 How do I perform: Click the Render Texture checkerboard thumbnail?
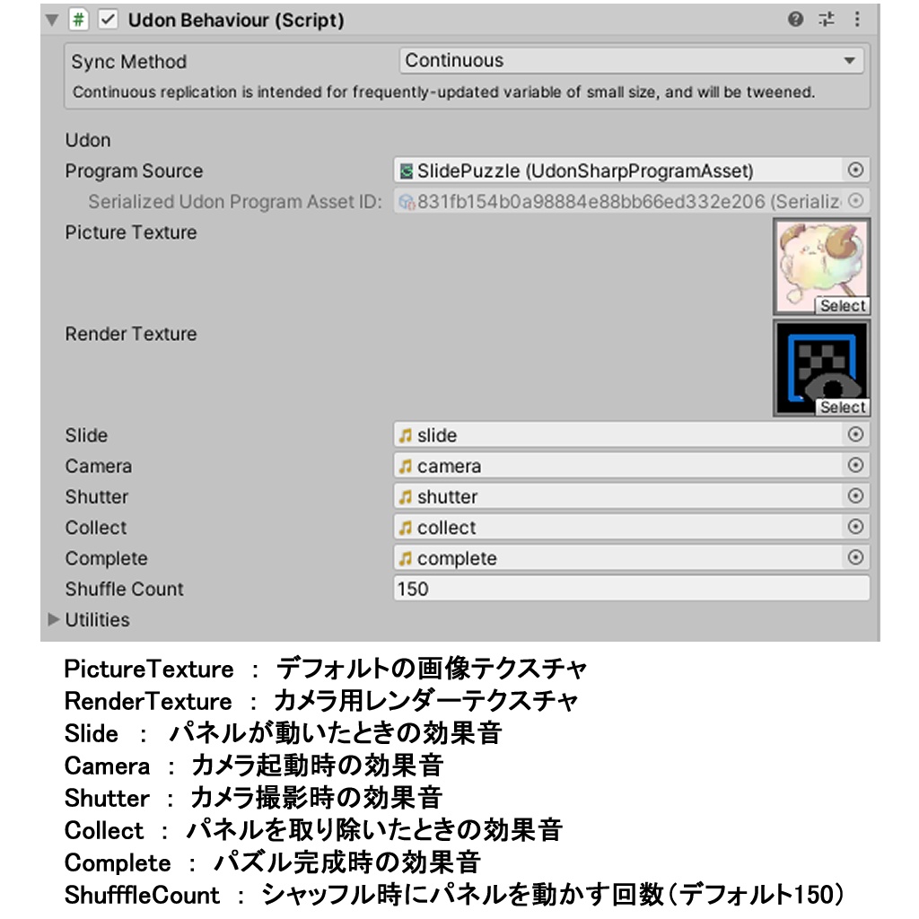point(821,366)
